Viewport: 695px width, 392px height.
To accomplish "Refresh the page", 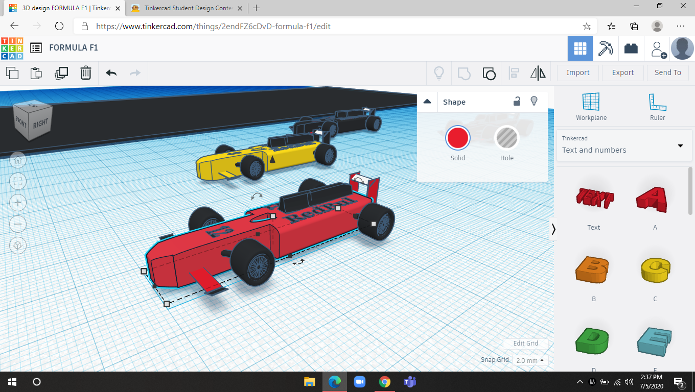I will [x=59, y=26].
